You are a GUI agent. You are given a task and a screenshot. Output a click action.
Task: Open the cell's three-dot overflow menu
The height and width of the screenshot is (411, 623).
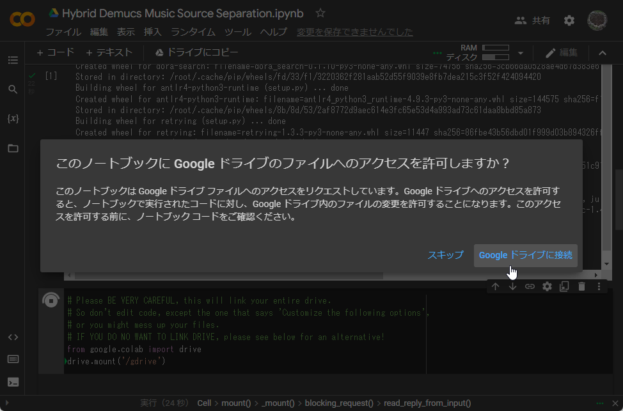coord(599,286)
